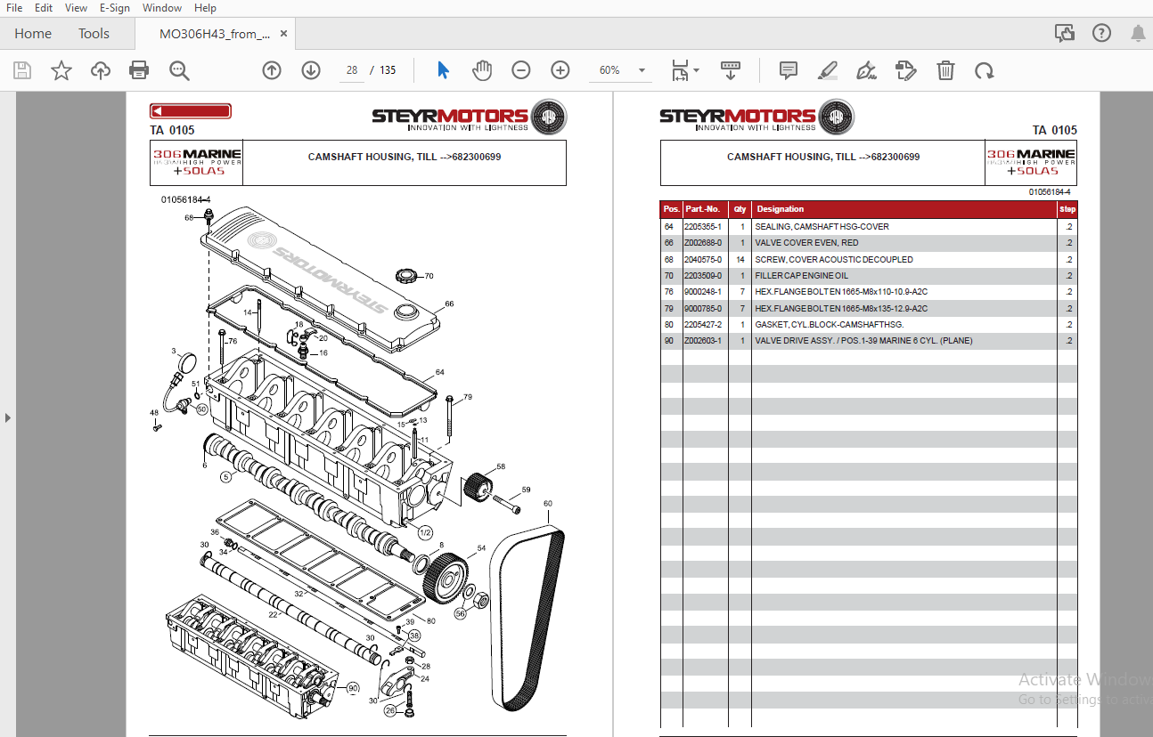The height and width of the screenshot is (737, 1153).
Task: Open the Edit menu
Action: (44, 8)
